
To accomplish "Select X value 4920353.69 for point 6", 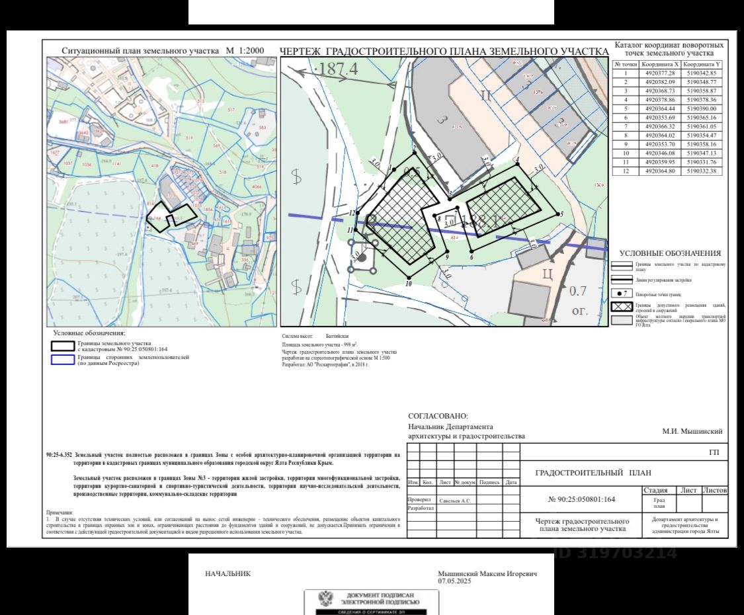I will point(660,118).
